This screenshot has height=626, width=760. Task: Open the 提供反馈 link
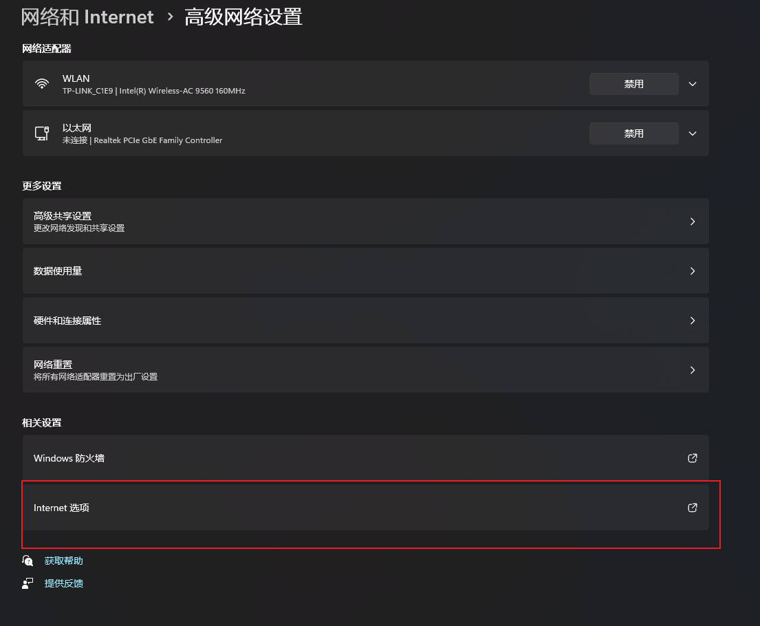pos(63,583)
